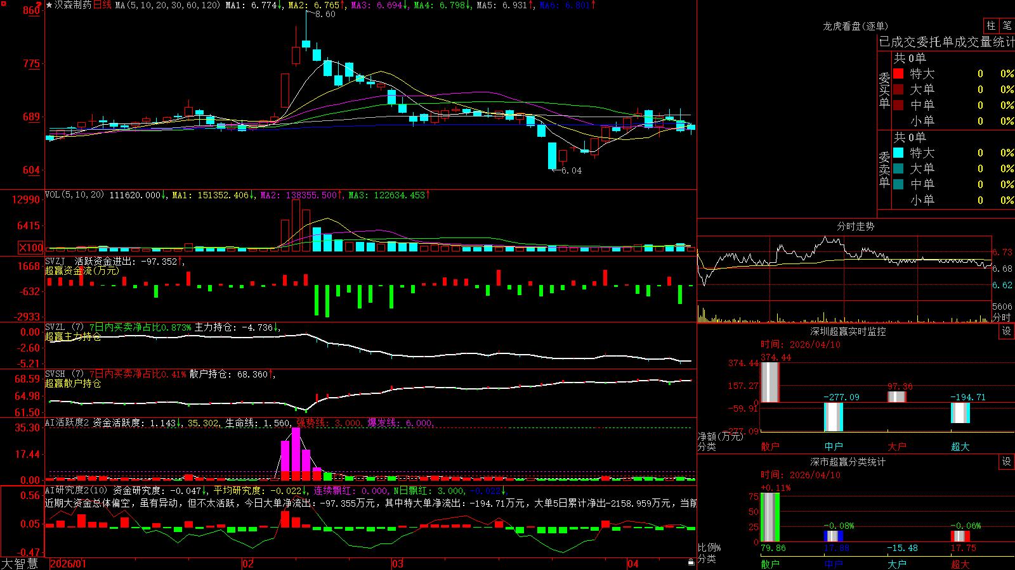Click the 小单 row under 委卖单

953,199
